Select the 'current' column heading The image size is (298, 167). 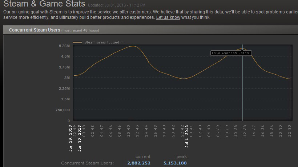point(143,156)
